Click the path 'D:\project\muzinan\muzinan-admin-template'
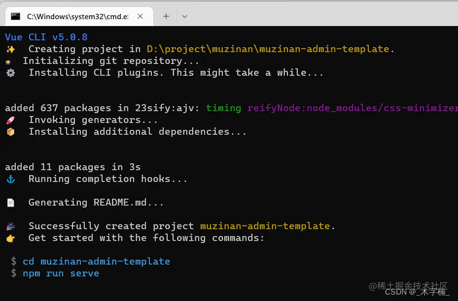 click(x=268, y=49)
